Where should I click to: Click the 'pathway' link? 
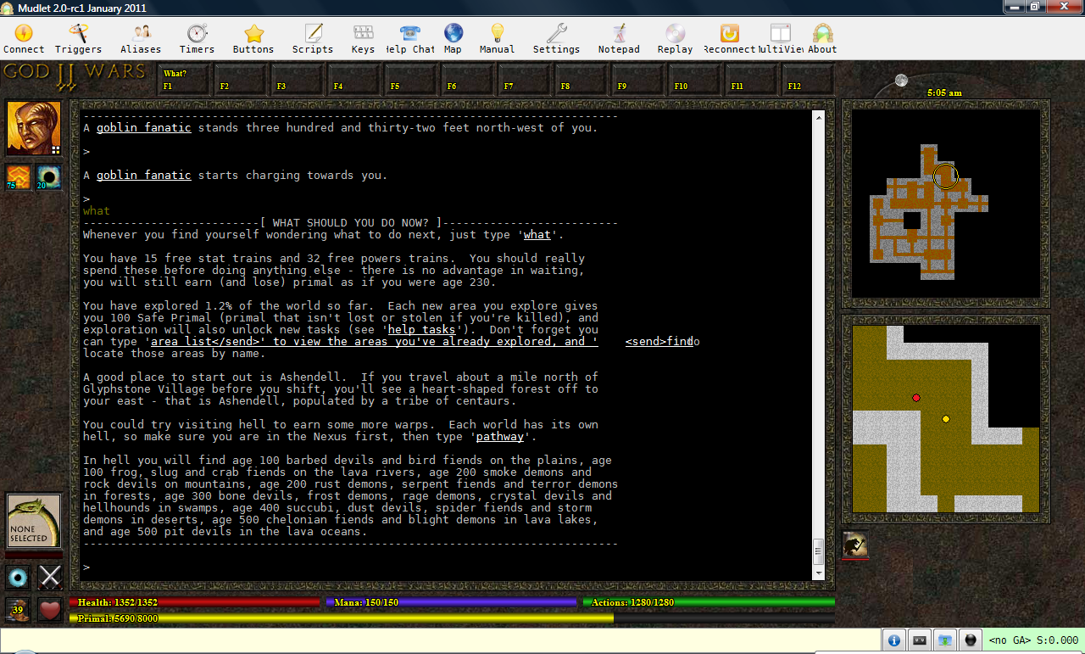pyautogui.click(x=500, y=437)
